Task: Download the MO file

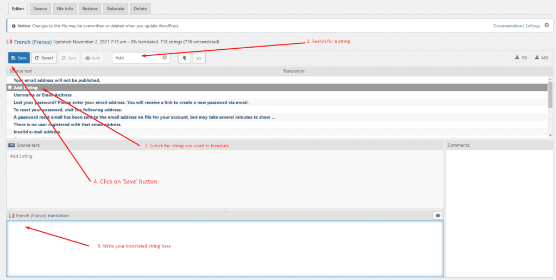Action: tap(541, 58)
